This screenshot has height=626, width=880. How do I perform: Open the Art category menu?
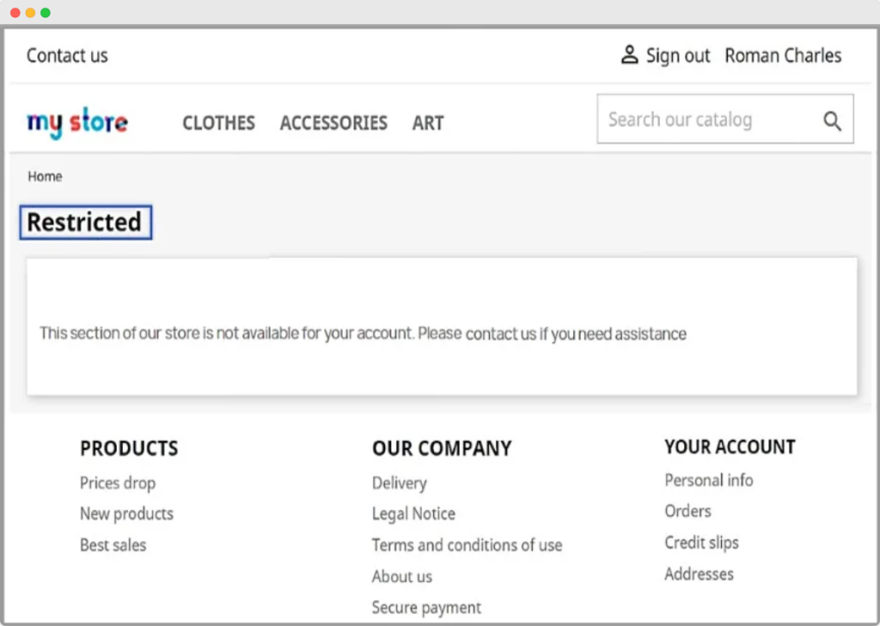(x=428, y=123)
